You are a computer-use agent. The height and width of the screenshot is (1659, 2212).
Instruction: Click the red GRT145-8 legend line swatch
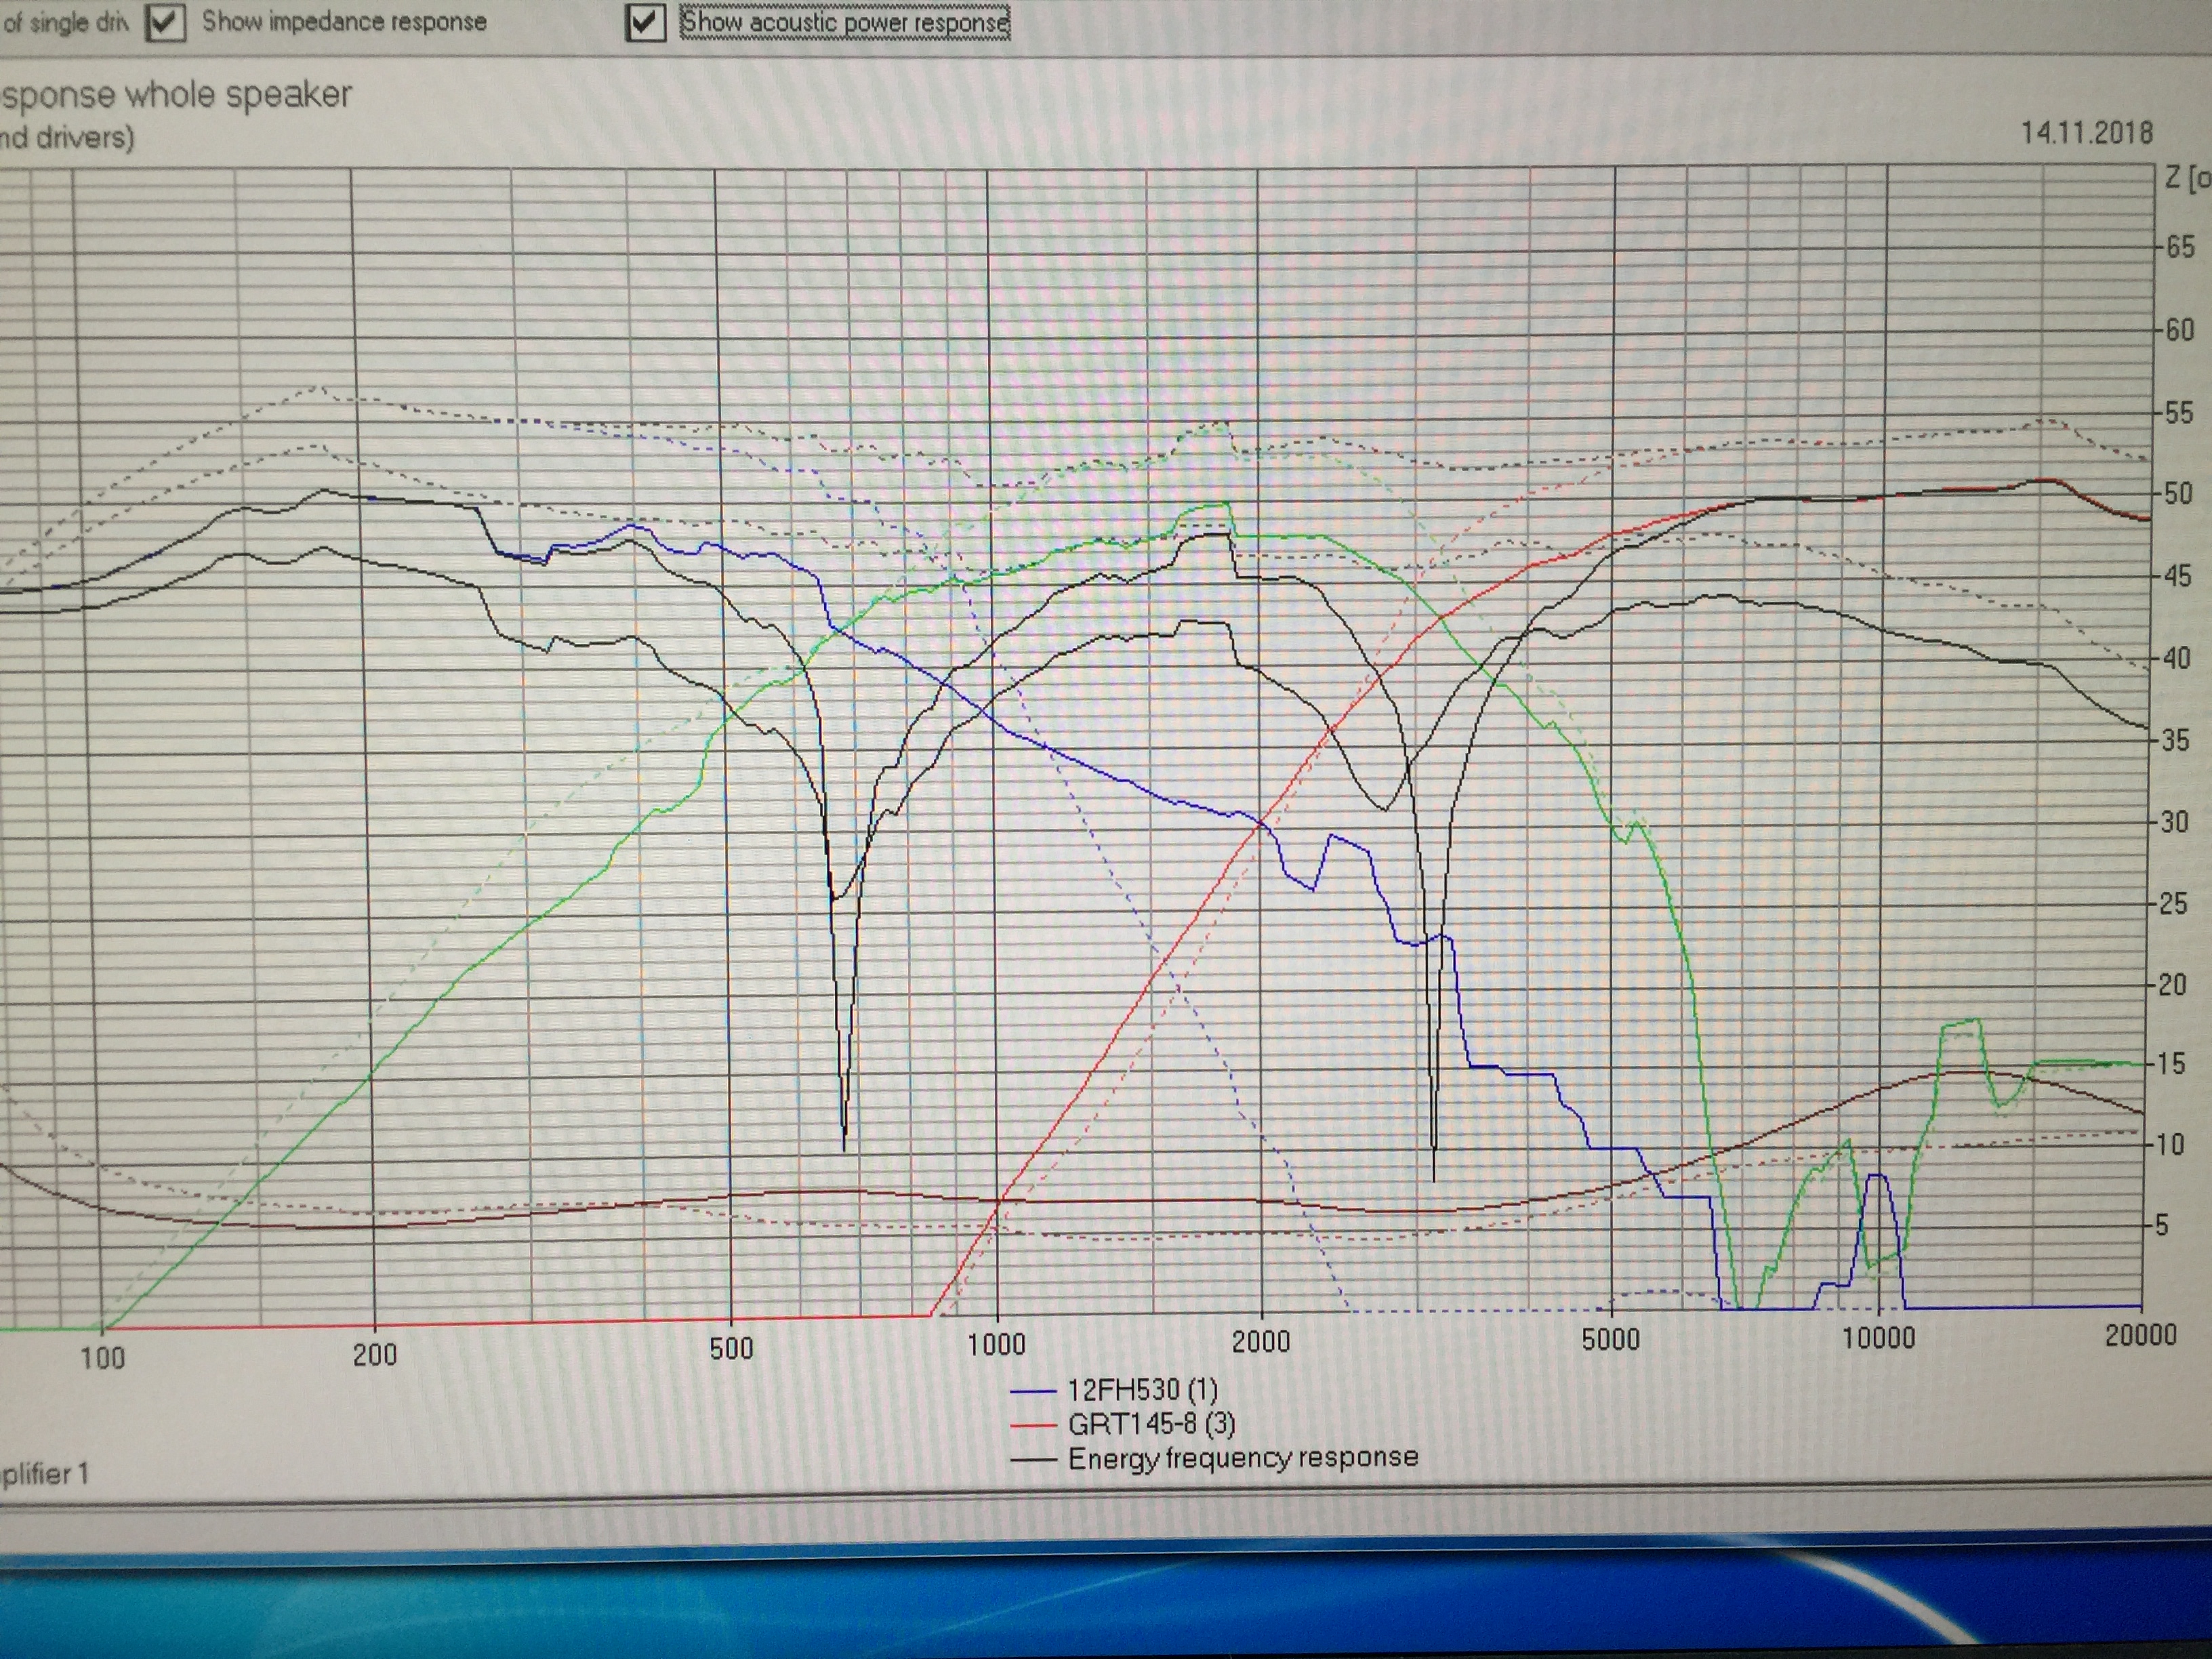point(1034,1426)
